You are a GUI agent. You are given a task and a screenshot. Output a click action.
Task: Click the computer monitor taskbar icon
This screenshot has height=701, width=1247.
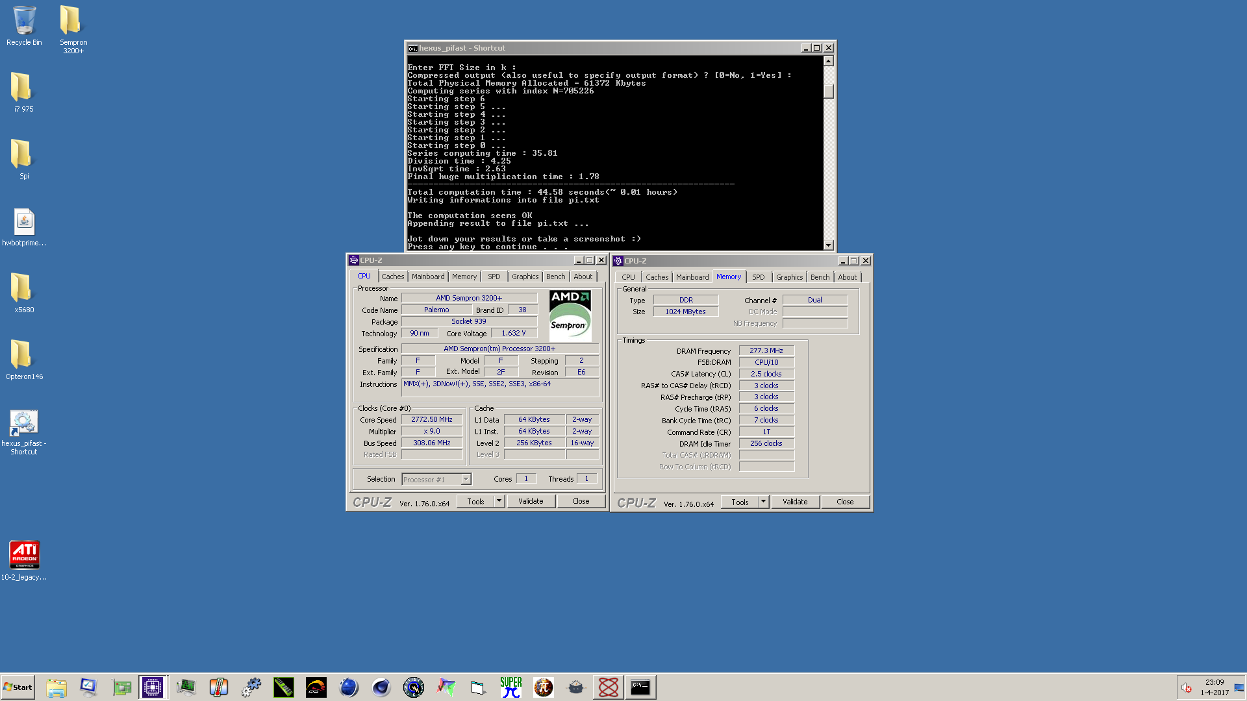88,687
